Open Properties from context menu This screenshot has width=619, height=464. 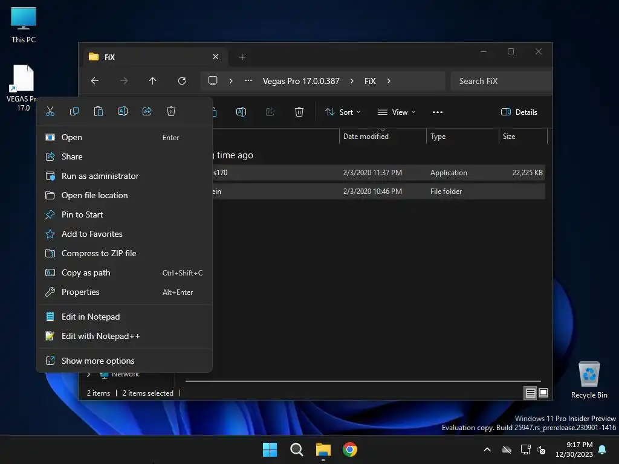coord(125,292)
